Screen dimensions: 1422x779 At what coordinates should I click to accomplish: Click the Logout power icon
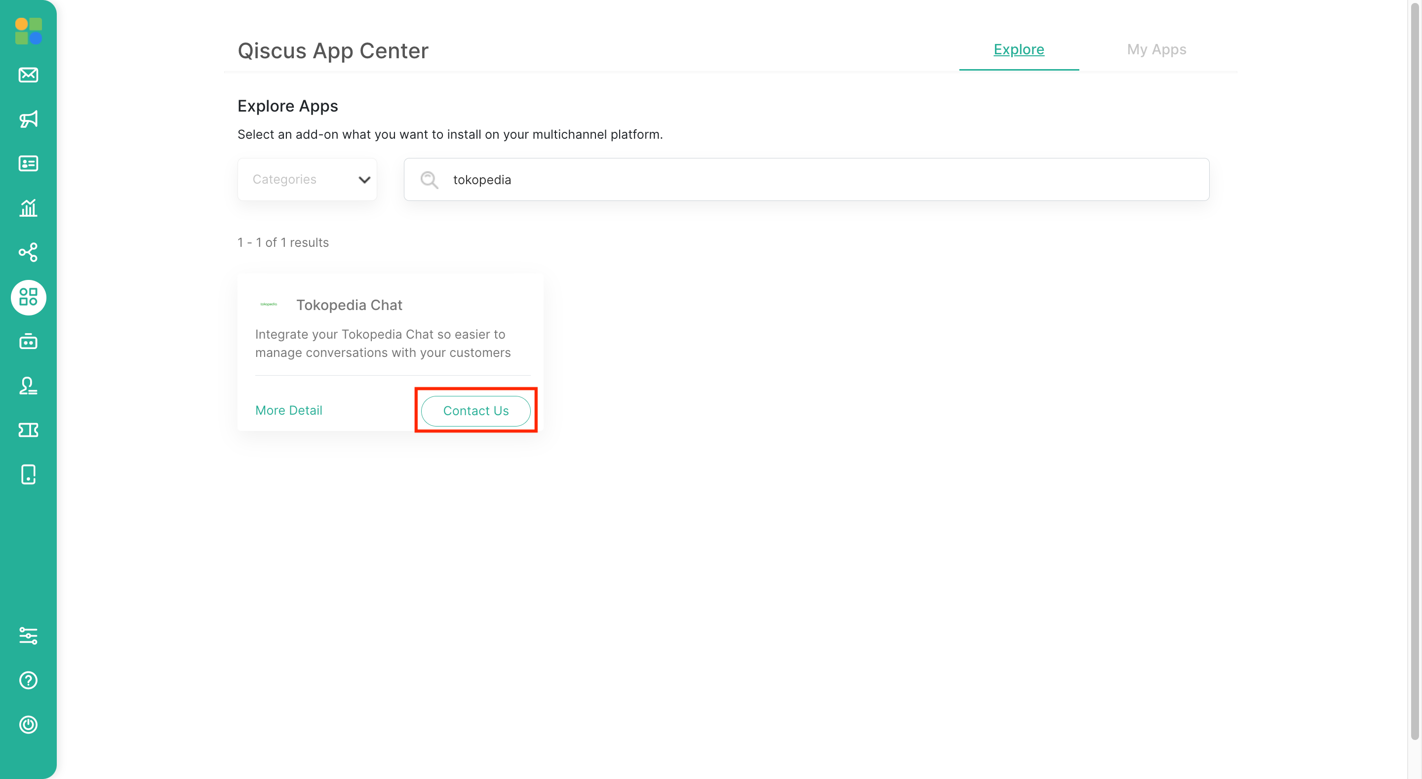pyautogui.click(x=28, y=724)
